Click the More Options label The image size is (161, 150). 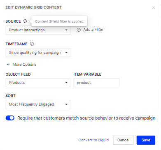(24, 65)
